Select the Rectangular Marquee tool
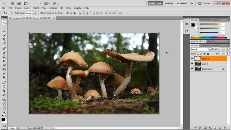 pos(4,27)
